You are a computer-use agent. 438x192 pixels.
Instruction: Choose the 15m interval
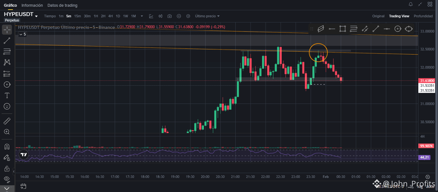click(x=78, y=16)
